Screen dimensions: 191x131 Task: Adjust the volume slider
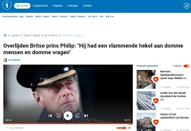coord(122,128)
